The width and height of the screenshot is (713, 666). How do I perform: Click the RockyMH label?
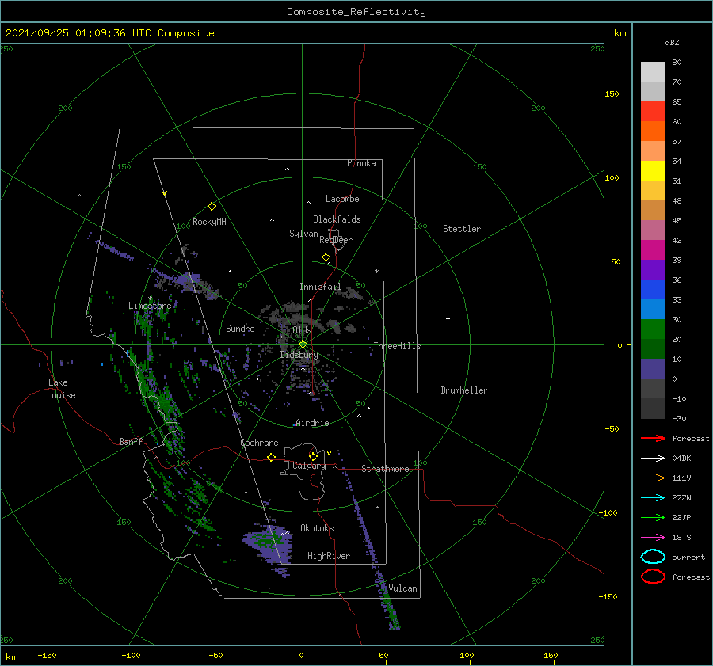point(209,222)
